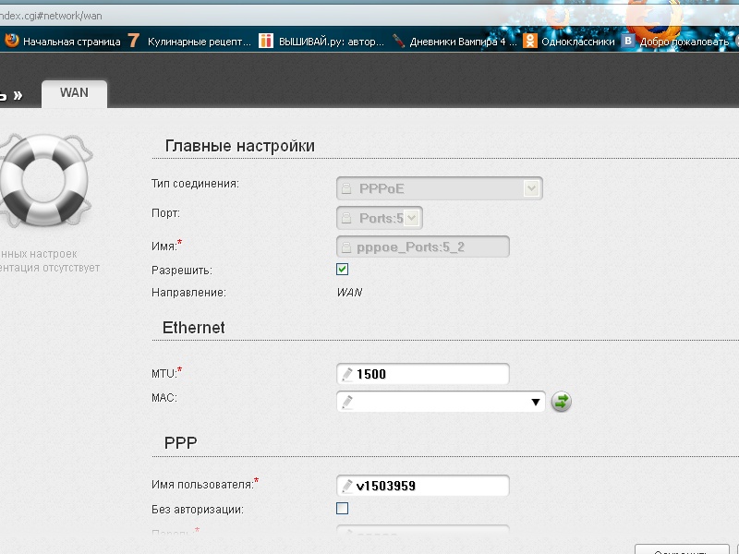
Task: Open the Дневники Вампира 4 bookmark
Action: 454,41
